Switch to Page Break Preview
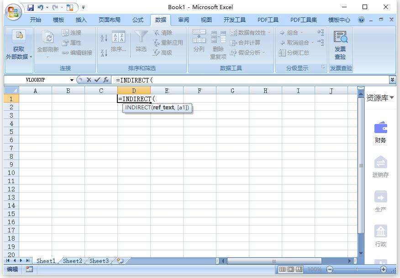 click(x=299, y=269)
